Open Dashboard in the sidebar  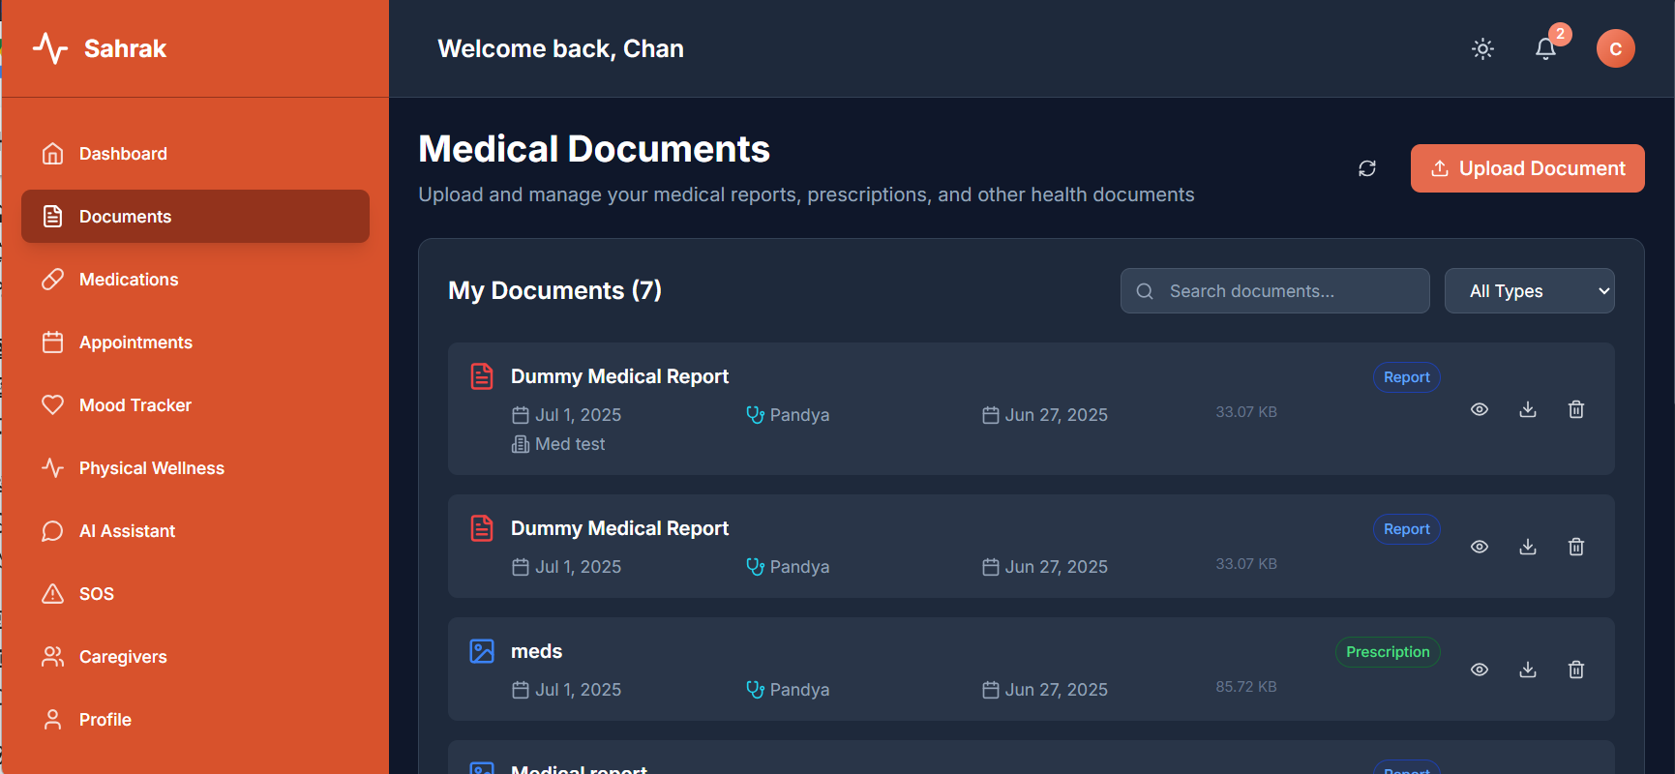coord(195,154)
